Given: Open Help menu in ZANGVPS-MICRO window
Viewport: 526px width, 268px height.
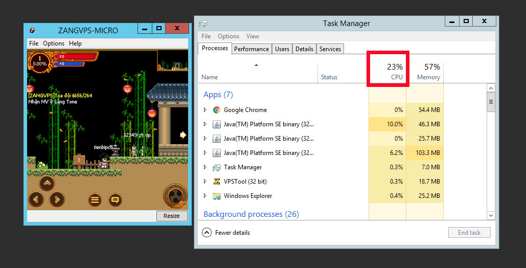Looking at the screenshot, I should (x=75, y=43).
